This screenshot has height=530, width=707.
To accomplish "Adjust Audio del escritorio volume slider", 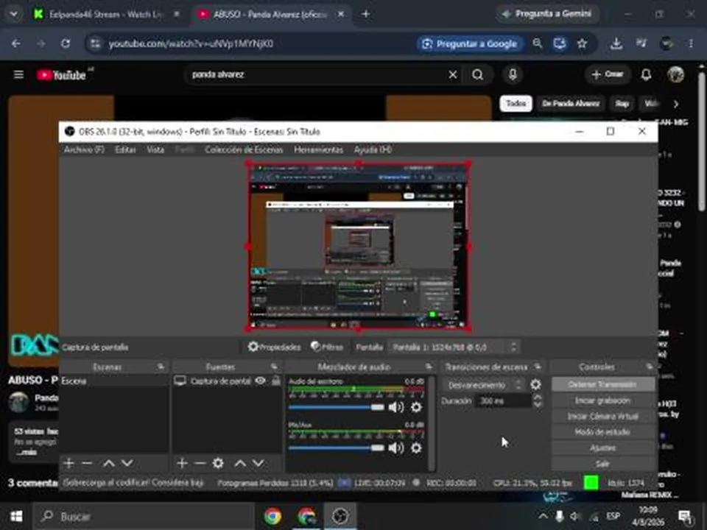I will (x=337, y=407).
